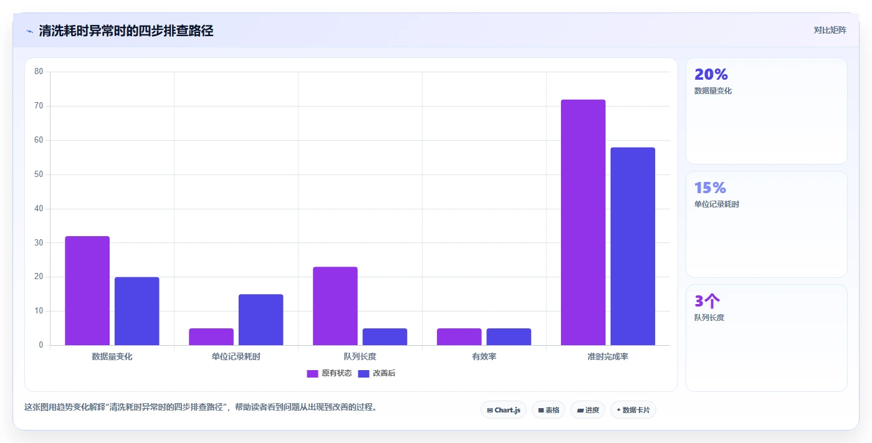Screen dimensions: 872x443
Task: Click the title 清洗耗时异常时的四步排查路径
Action: point(126,31)
